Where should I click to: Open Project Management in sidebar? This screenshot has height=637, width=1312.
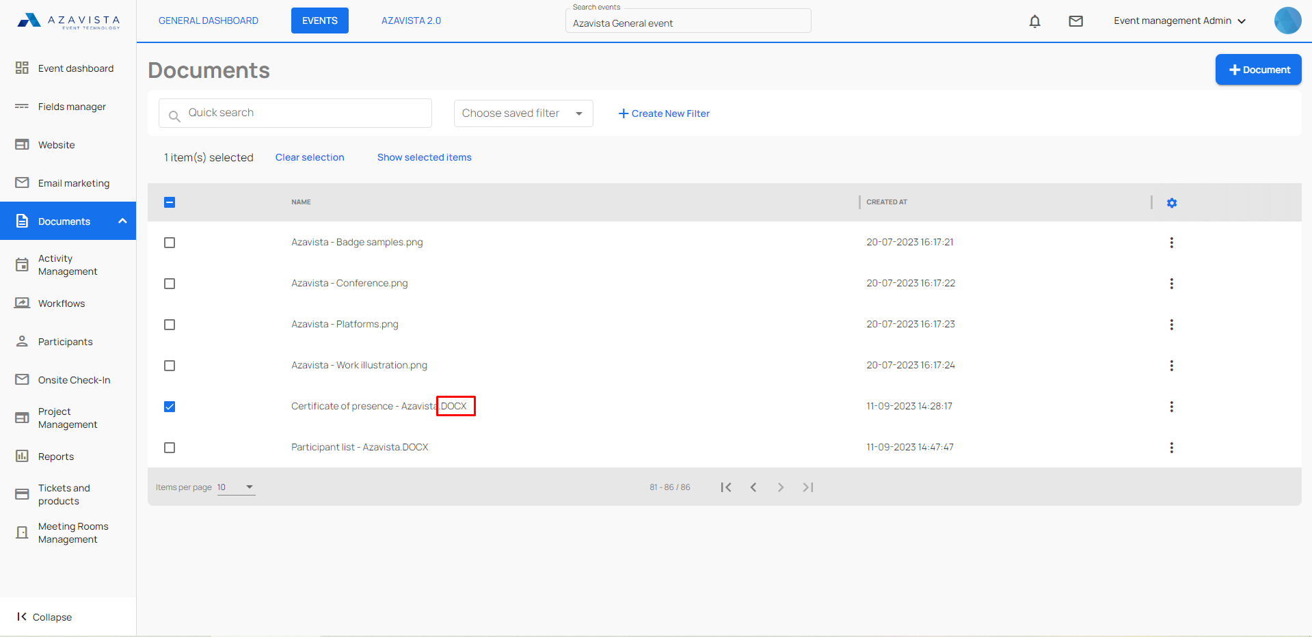tap(68, 418)
